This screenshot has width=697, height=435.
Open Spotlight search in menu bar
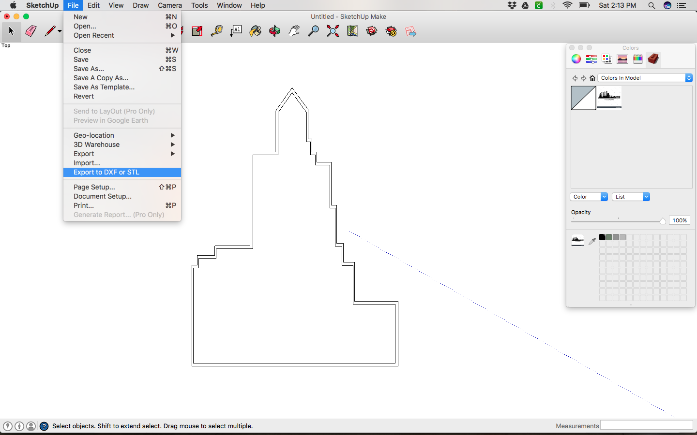click(x=652, y=5)
